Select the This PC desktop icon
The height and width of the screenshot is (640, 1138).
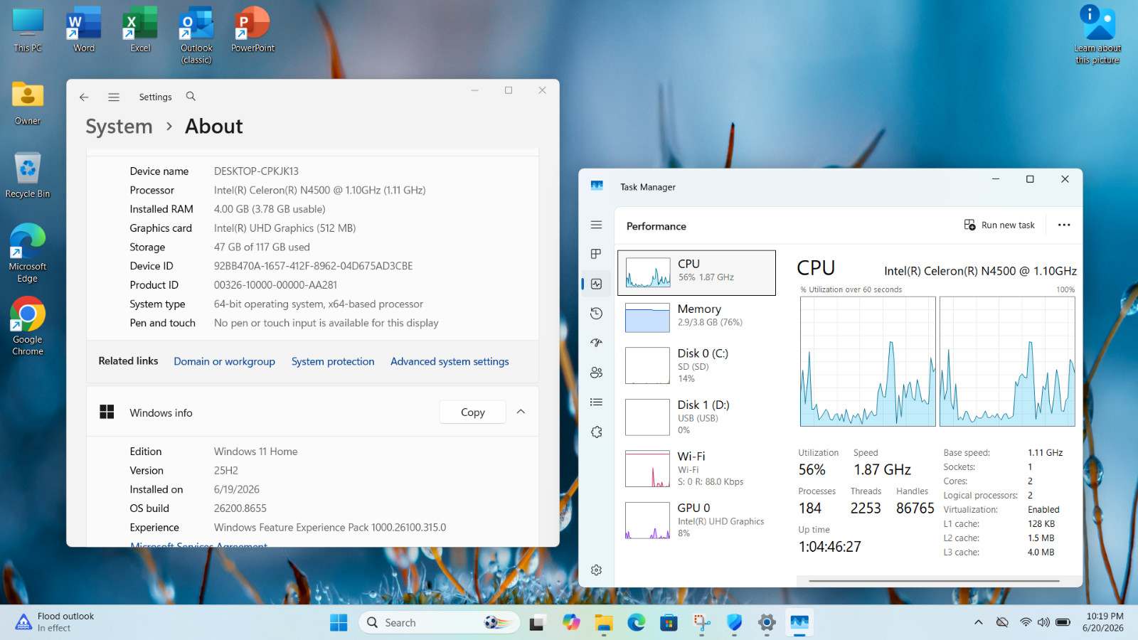[28, 30]
